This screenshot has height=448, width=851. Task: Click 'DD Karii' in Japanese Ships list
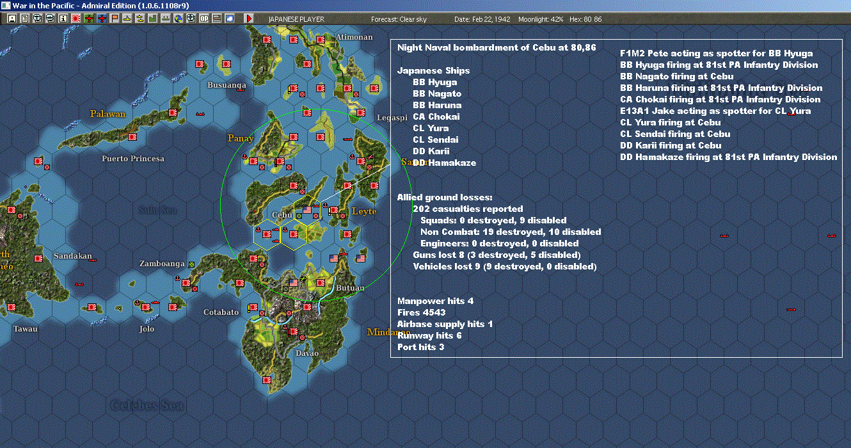(431, 151)
